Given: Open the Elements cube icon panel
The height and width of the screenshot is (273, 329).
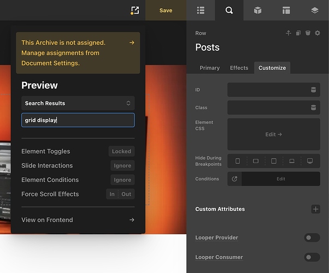Looking at the screenshot, I should click(257, 10).
